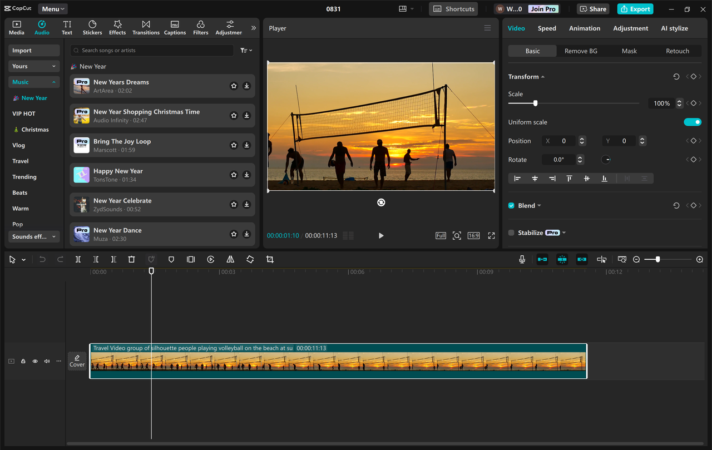Open the 16:9 aspect ratio selector
The height and width of the screenshot is (450, 712).
point(473,236)
